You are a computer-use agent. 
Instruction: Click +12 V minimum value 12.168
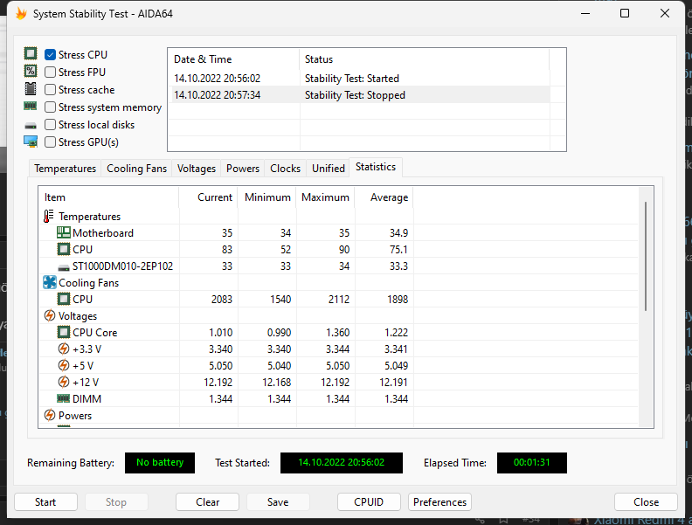(277, 383)
